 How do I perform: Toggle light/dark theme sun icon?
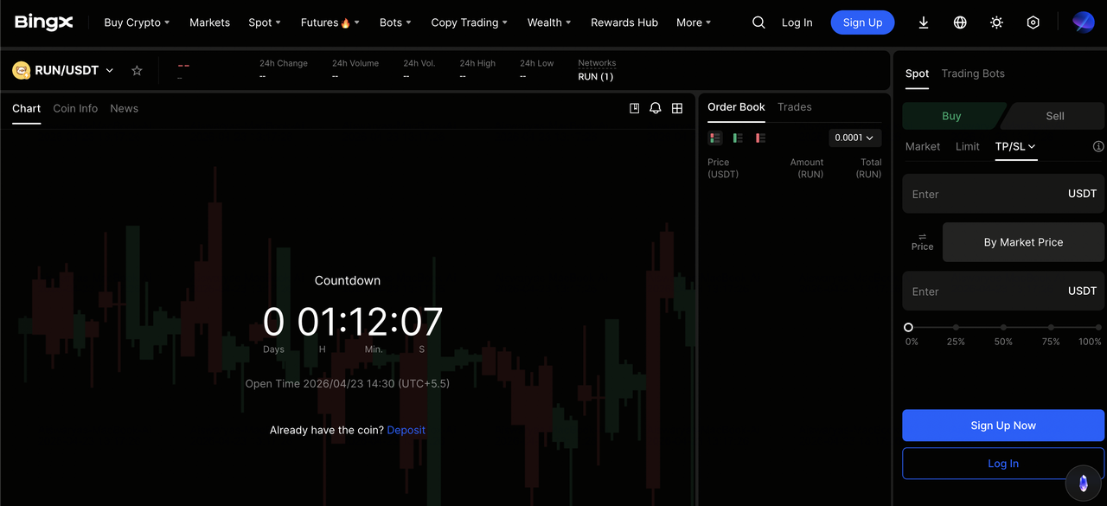[x=996, y=22]
